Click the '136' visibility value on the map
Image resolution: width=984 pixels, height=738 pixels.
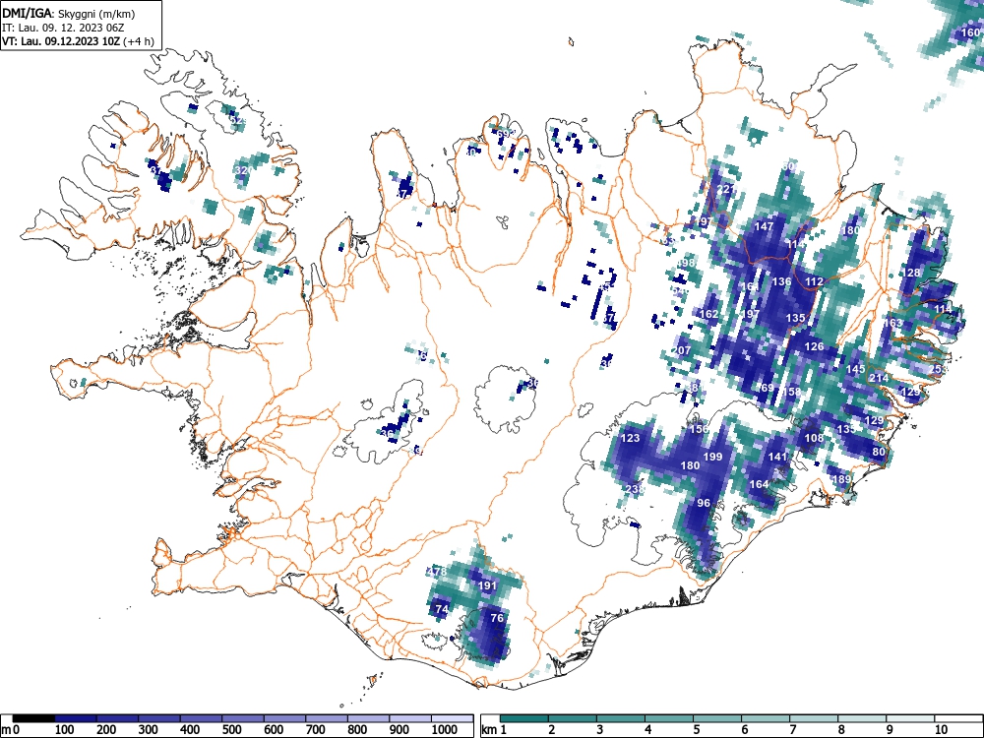(x=781, y=281)
